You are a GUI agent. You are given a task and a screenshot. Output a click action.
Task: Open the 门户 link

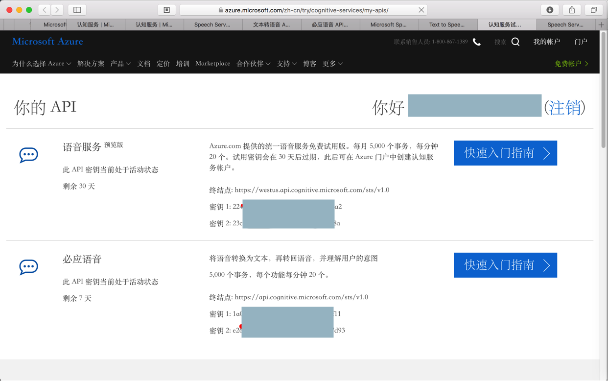tap(581, 42)
